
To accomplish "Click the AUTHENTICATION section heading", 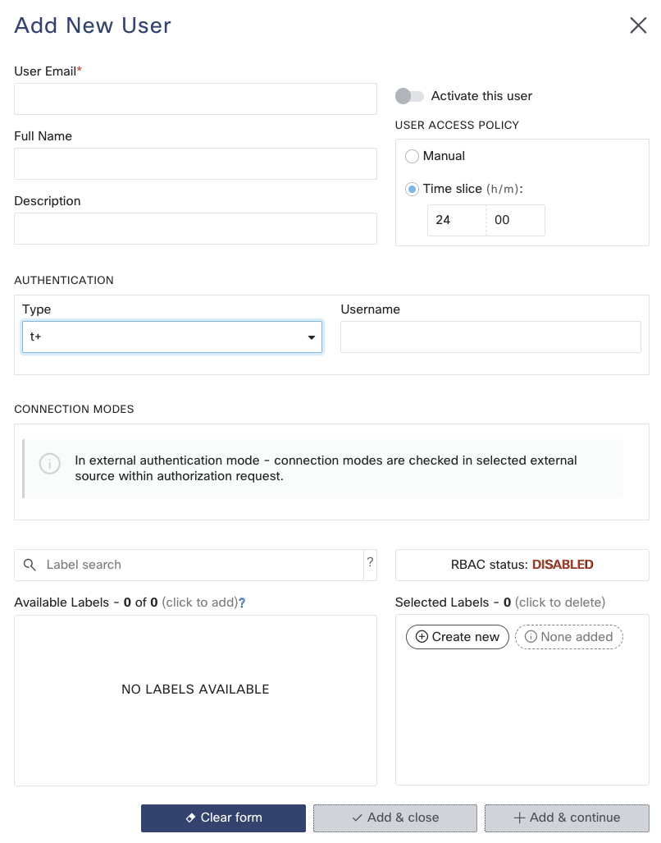I will (64, 280).
